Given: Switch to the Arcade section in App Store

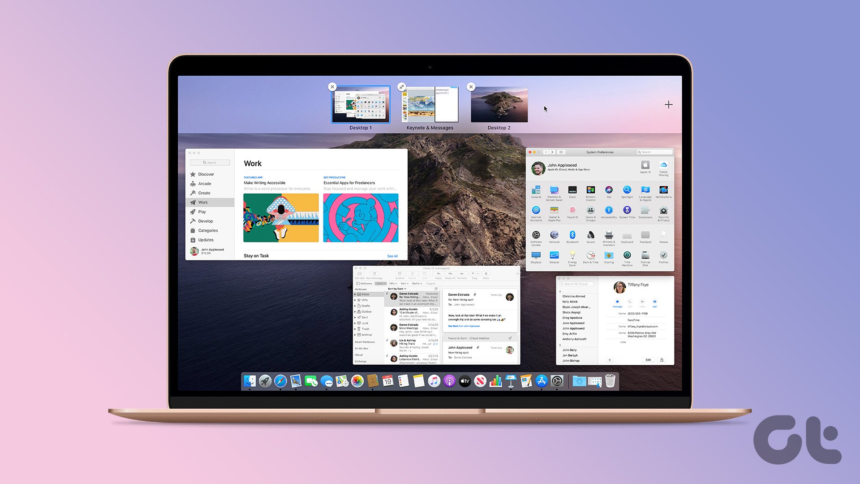Looking at the screenshot, I should (x=204, y=184).
